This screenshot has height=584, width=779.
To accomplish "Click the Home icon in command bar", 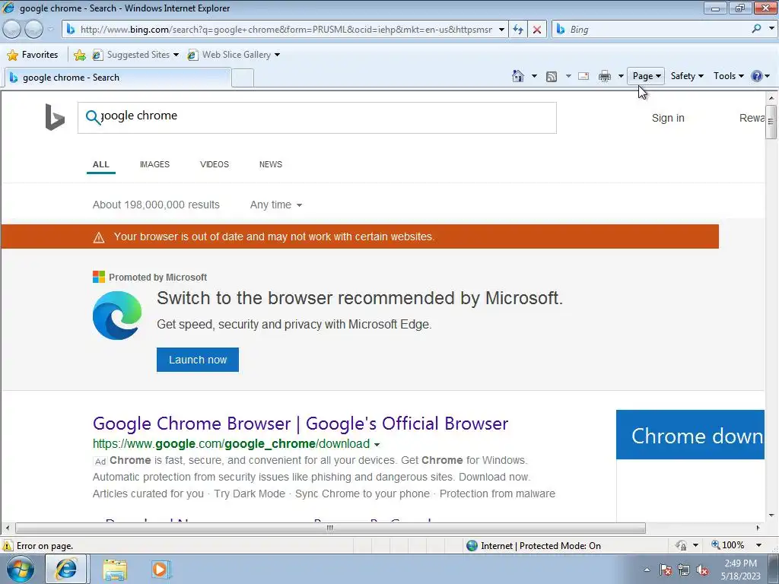I will [x=517, y=76].
